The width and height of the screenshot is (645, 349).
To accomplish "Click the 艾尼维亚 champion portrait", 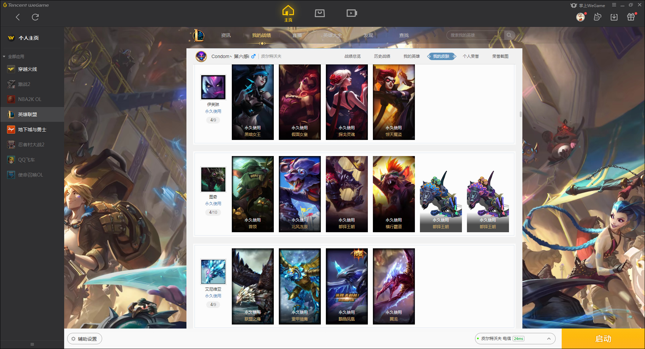I will (213, 272).
